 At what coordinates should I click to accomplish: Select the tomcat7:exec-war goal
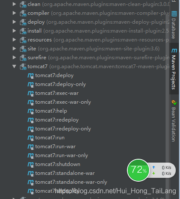click(57, 93)
